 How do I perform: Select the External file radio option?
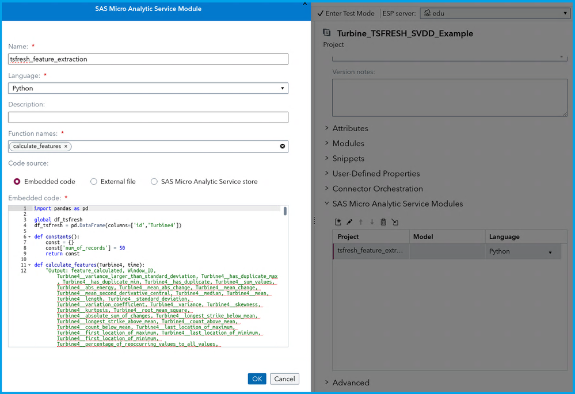click(94, 182)
